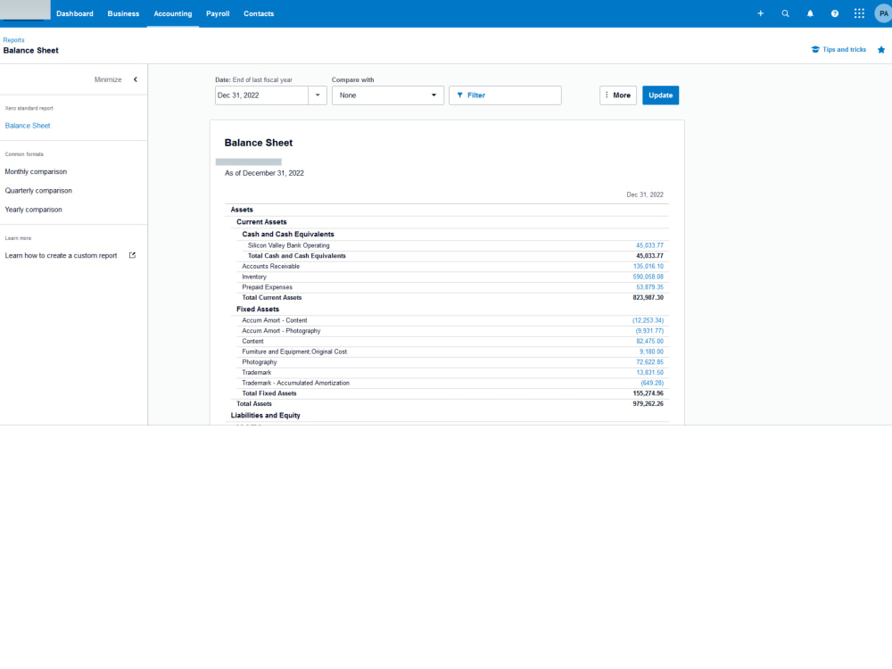Open the Compare with dropdown
892x669 pixels.
[x=387, y=95]
